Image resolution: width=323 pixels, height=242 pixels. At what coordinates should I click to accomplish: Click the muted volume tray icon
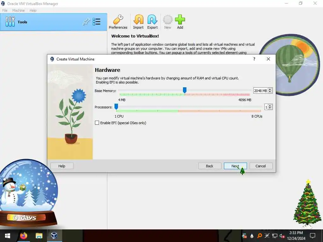click(x=282, y=236)
